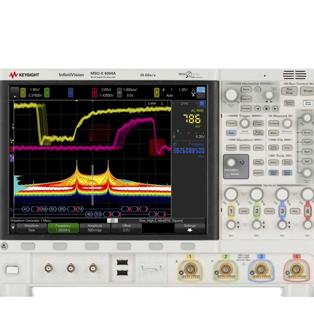Push the Back key beside the softkeys
The image size is (314, 314).
click(x=4, y=246)
